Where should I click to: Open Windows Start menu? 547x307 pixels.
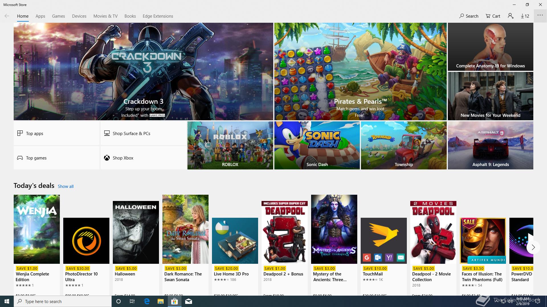coord(7,301)
